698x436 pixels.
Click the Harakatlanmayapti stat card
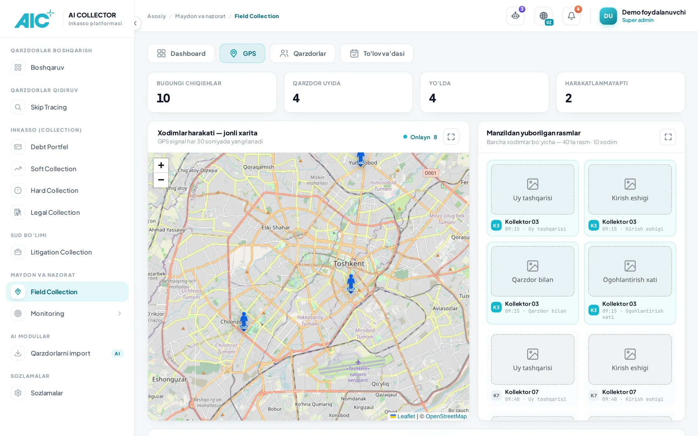click(x=620, y=92)
